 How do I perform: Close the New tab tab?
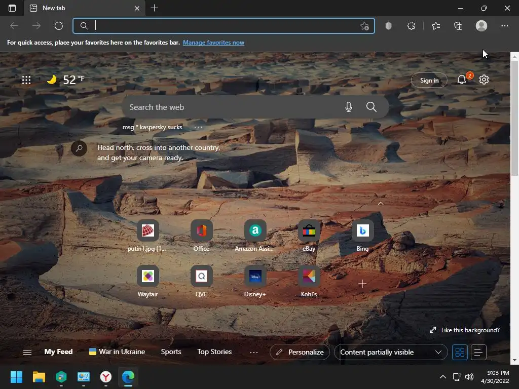coord(137,8)
